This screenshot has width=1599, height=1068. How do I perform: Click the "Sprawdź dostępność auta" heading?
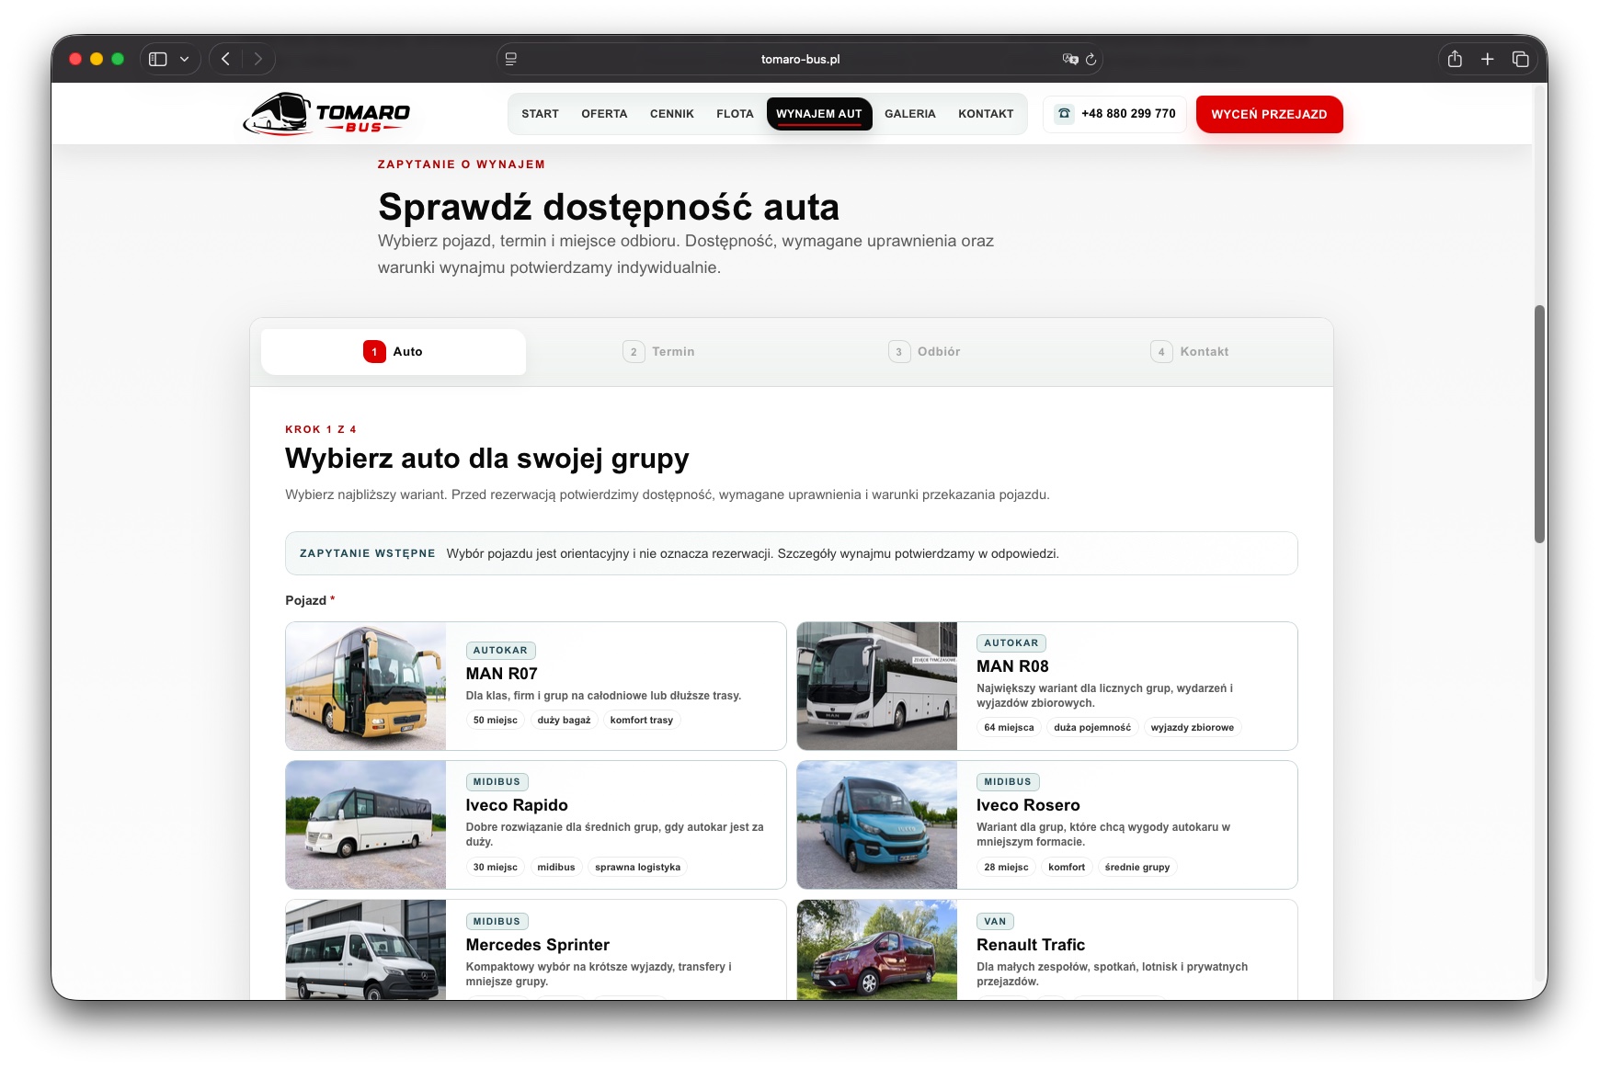coord(609,208)
